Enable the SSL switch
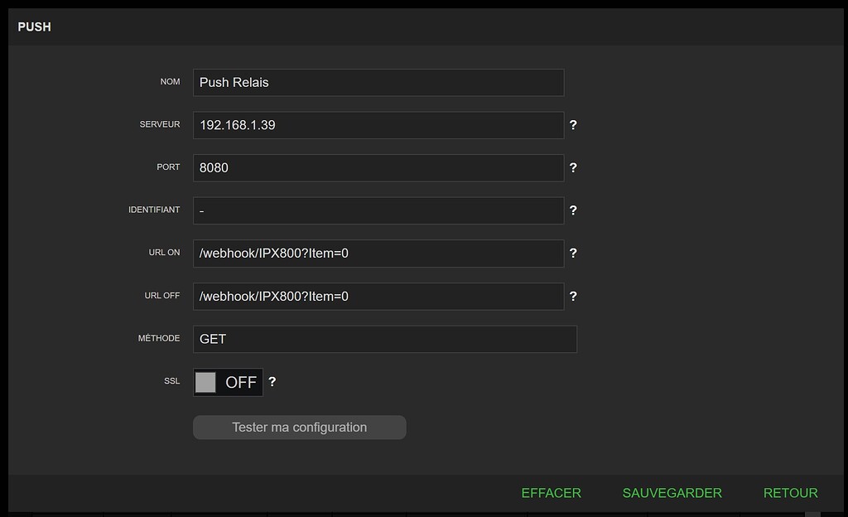The image size is (848, 517). click(228, 382)
